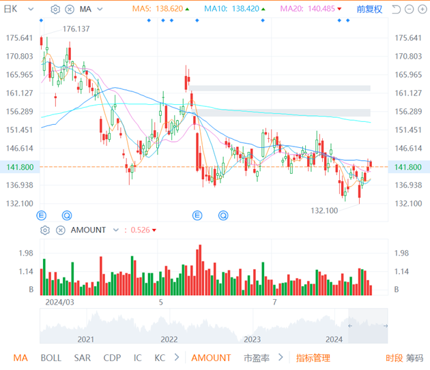Image resolution: width=430 pixels, height=370 pixels.
Task: Click the first E event marker in March
Action: coord(42,215)
